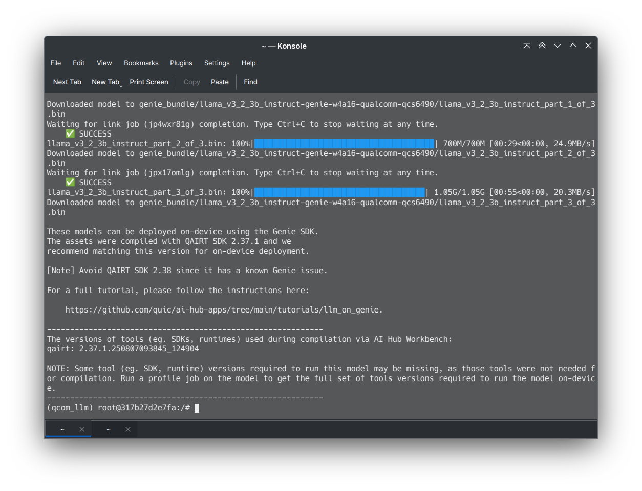Image resolution: width=642 pixels, height=491 pixels.
Task: Click the '1.05G/1.05G' download size text
Action: [x=459, y=192]
